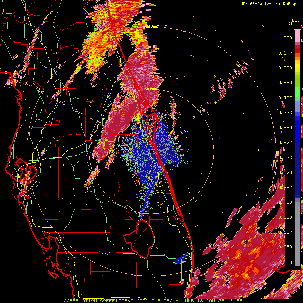
Task: Click the 0.253 scale value
Action: tap(285, 247)
